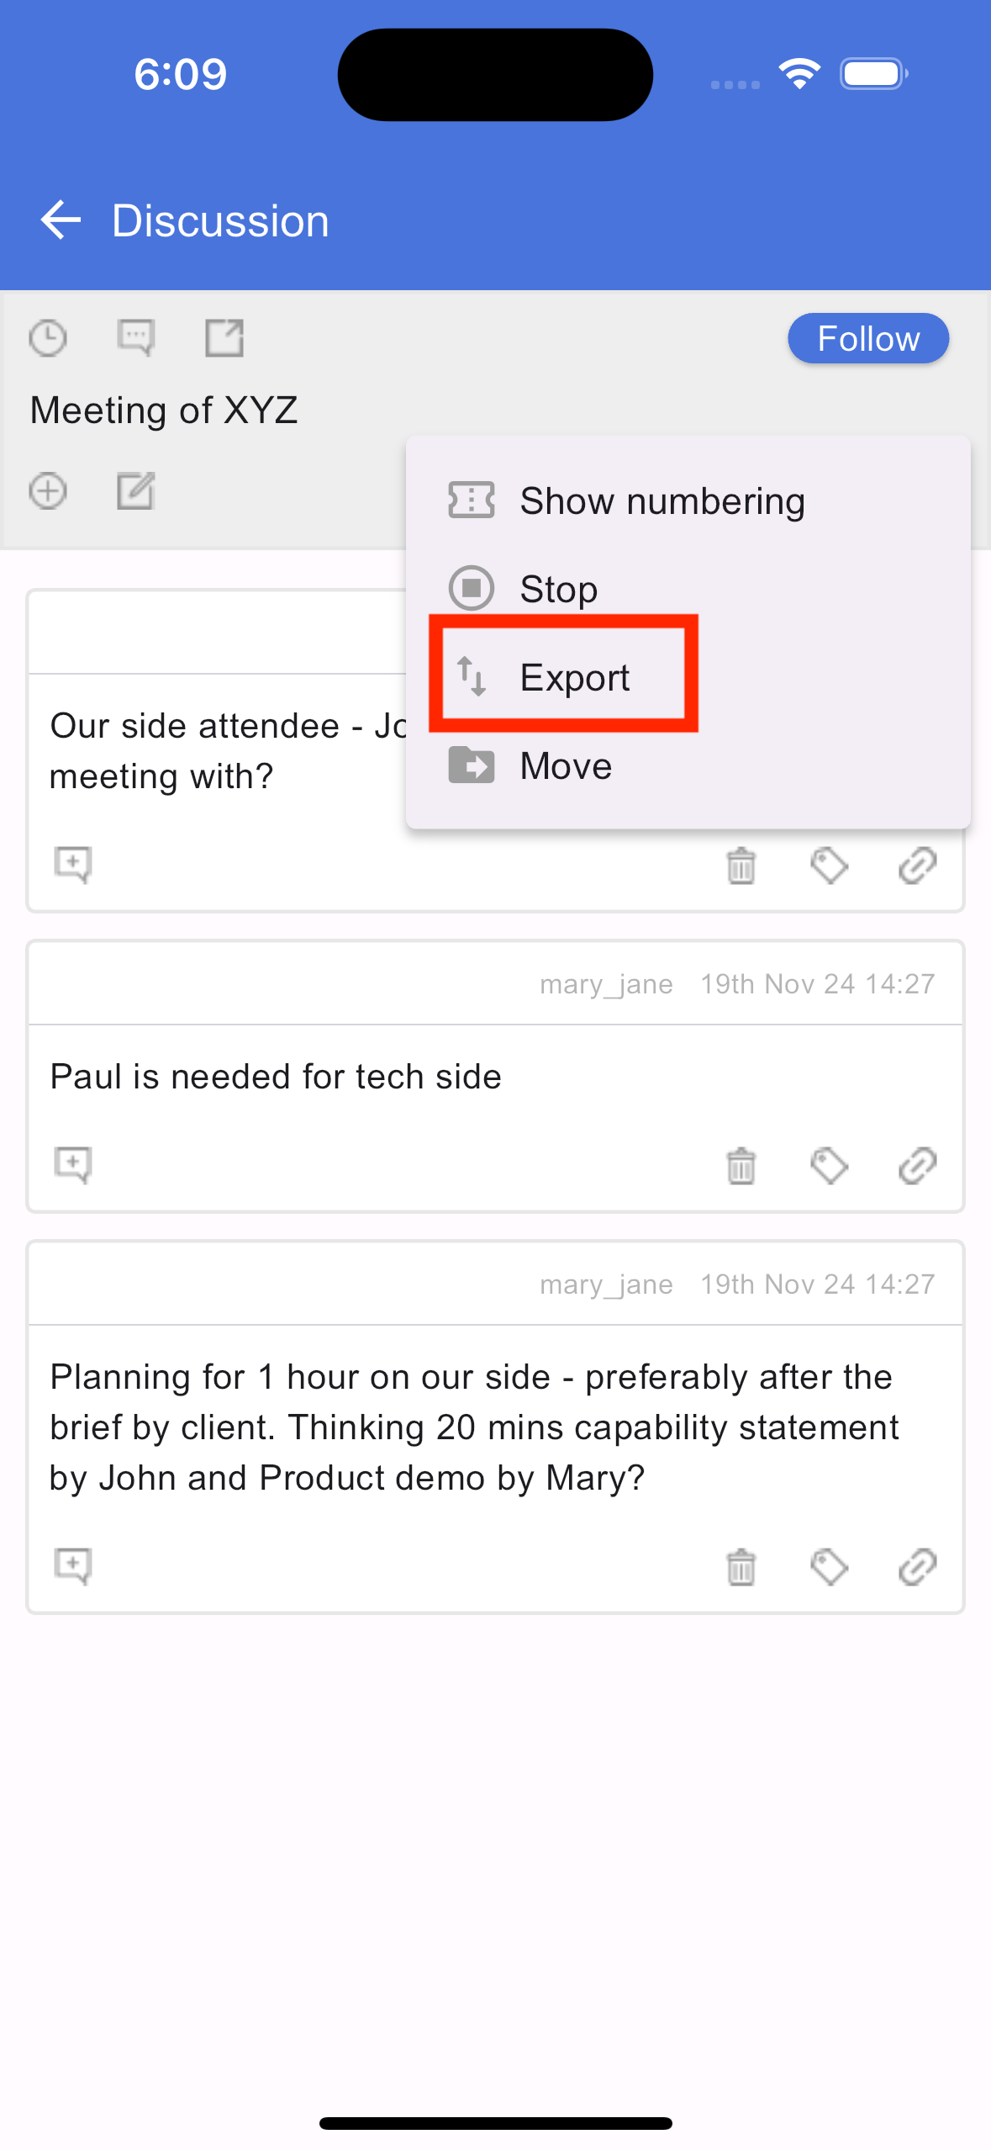Image resolution: width=991 pixels, height=2150 pixels.
Task: Tap the Follow button
Action: [x=868, y=338]
